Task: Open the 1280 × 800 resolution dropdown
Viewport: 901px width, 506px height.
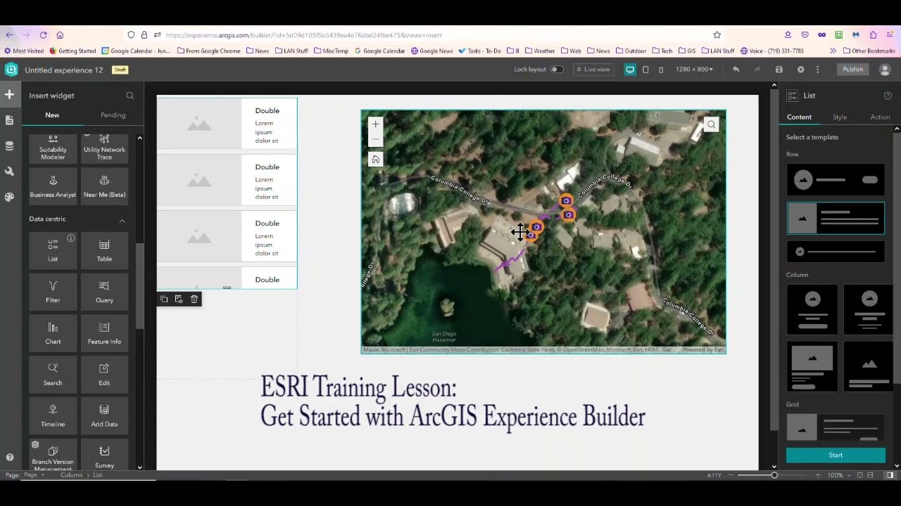Action: coord(694,70)
